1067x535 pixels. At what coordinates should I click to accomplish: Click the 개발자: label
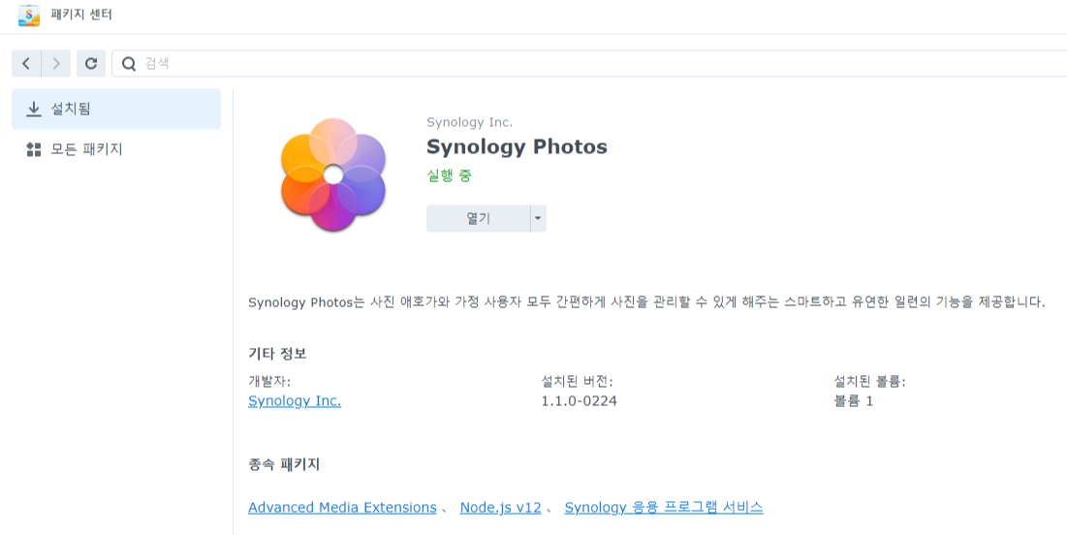(x=269, y=381)
